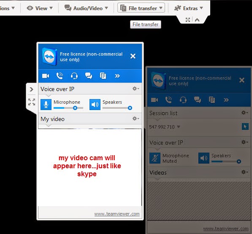
Task: Click file box icon in front panel
Action: 103,76
